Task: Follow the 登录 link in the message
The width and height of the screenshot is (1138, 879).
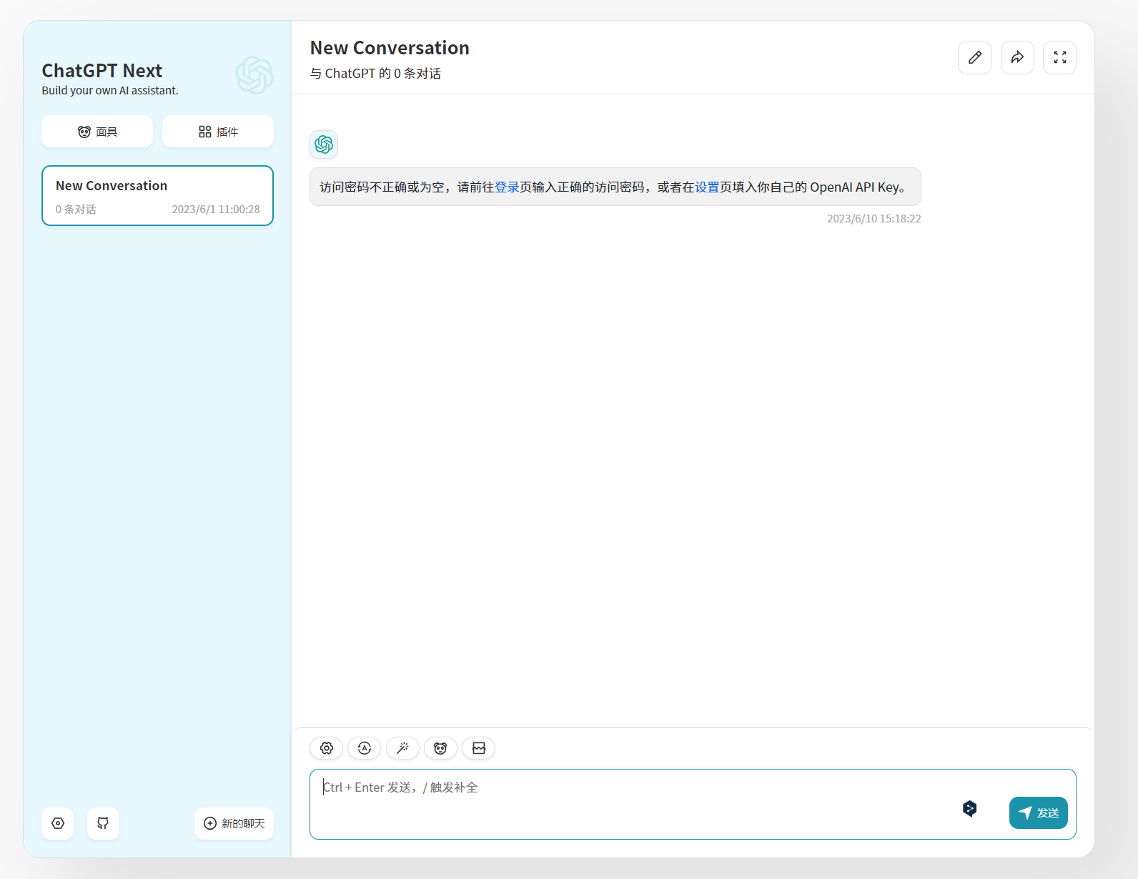Action: click(x=507, y=187)
